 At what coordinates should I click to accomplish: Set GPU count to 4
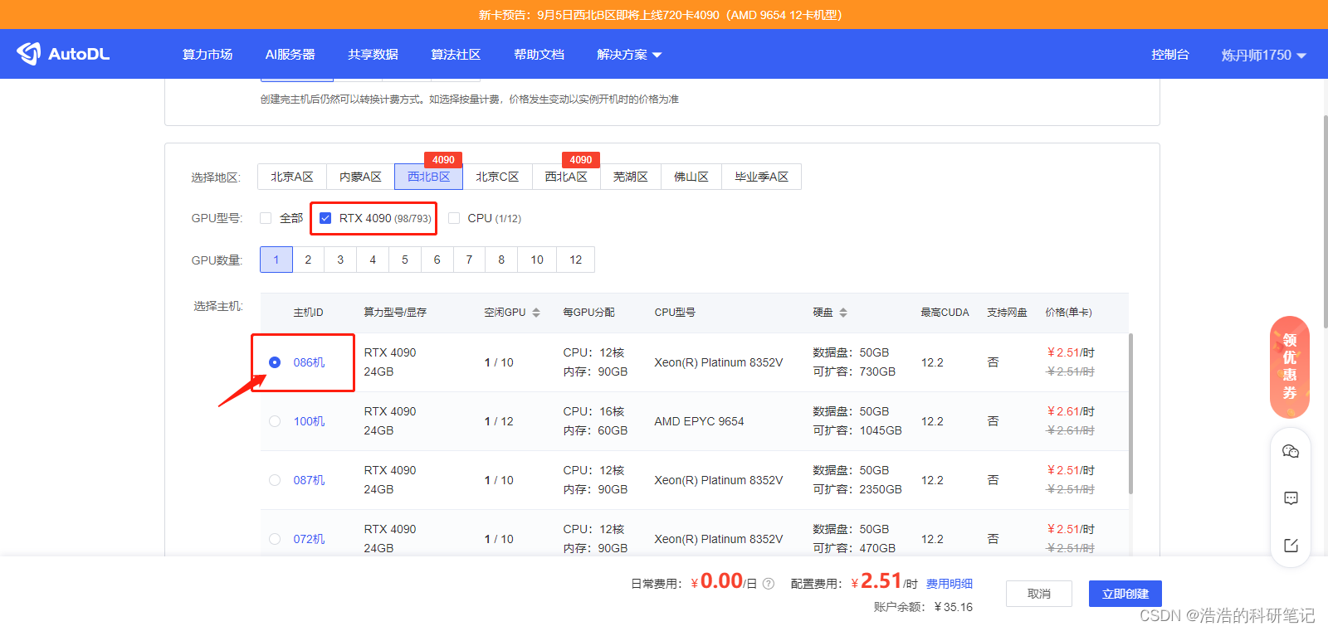(373, 260)
